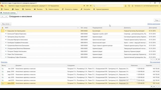161x90 pixels.
Task: Select employee Куприянова Валентина Евгеньевна
Action: tap(18, 45)
